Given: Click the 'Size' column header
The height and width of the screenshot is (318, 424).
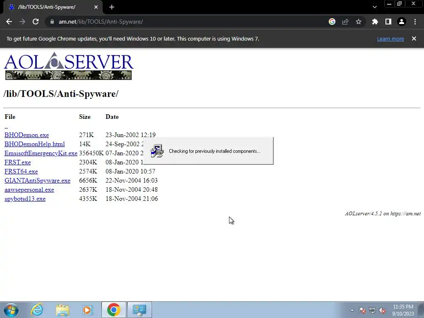Looking at the screenshot, I should [x=84, y=117].
